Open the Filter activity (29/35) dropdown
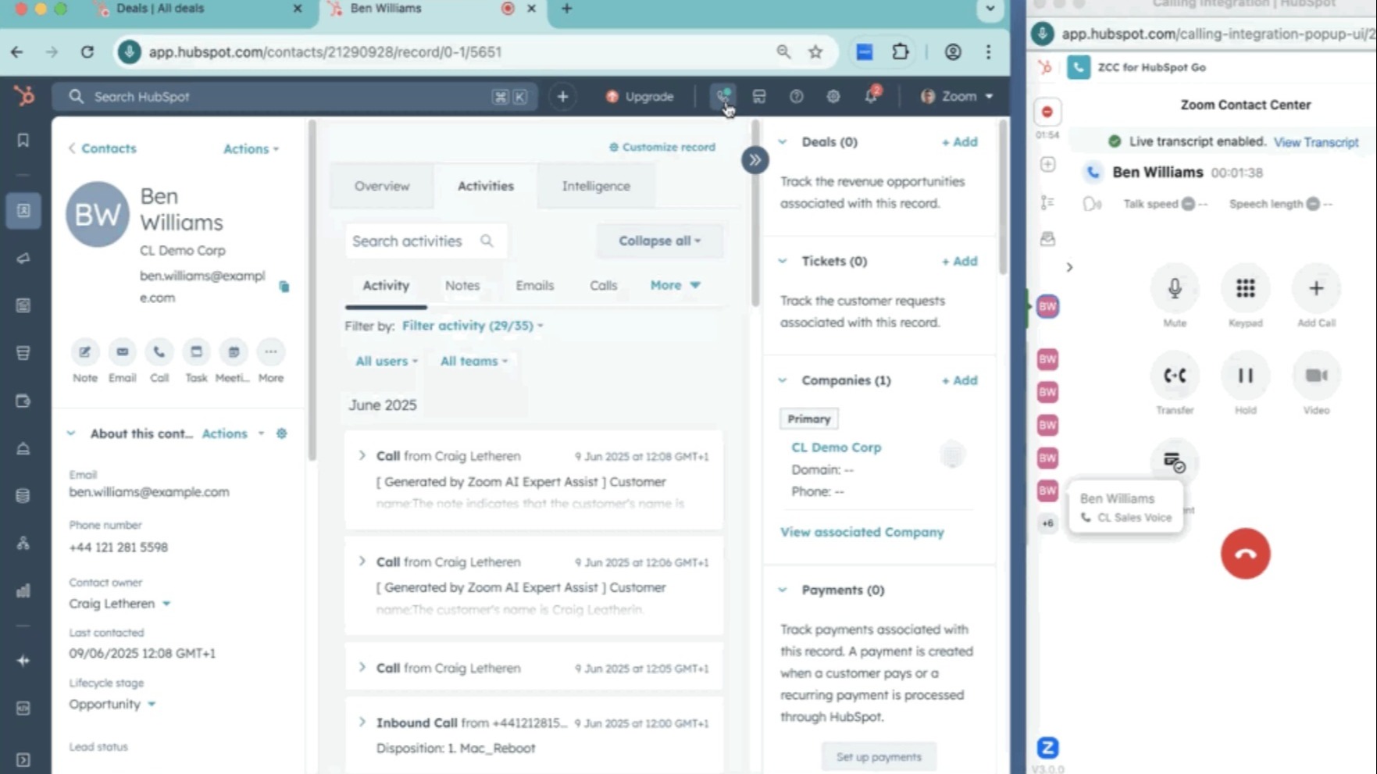 coord(469,326)
